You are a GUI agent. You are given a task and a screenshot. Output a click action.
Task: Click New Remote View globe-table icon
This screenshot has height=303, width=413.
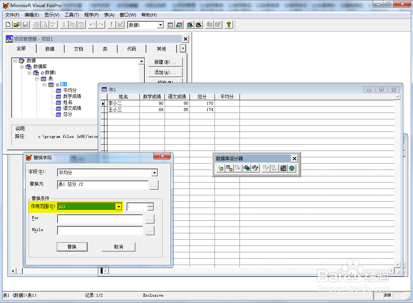coord(247,168)
